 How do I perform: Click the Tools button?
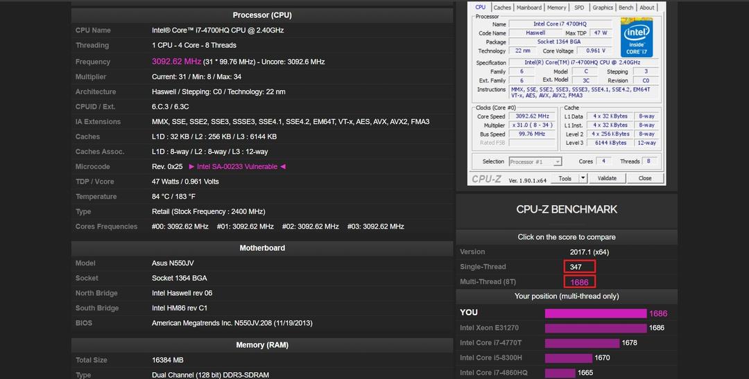click(x=565, y=178)
